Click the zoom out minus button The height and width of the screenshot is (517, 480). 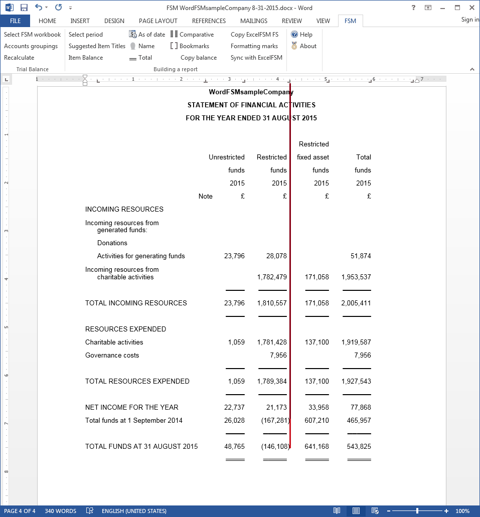pyautogui.click(x=389, y=511)
